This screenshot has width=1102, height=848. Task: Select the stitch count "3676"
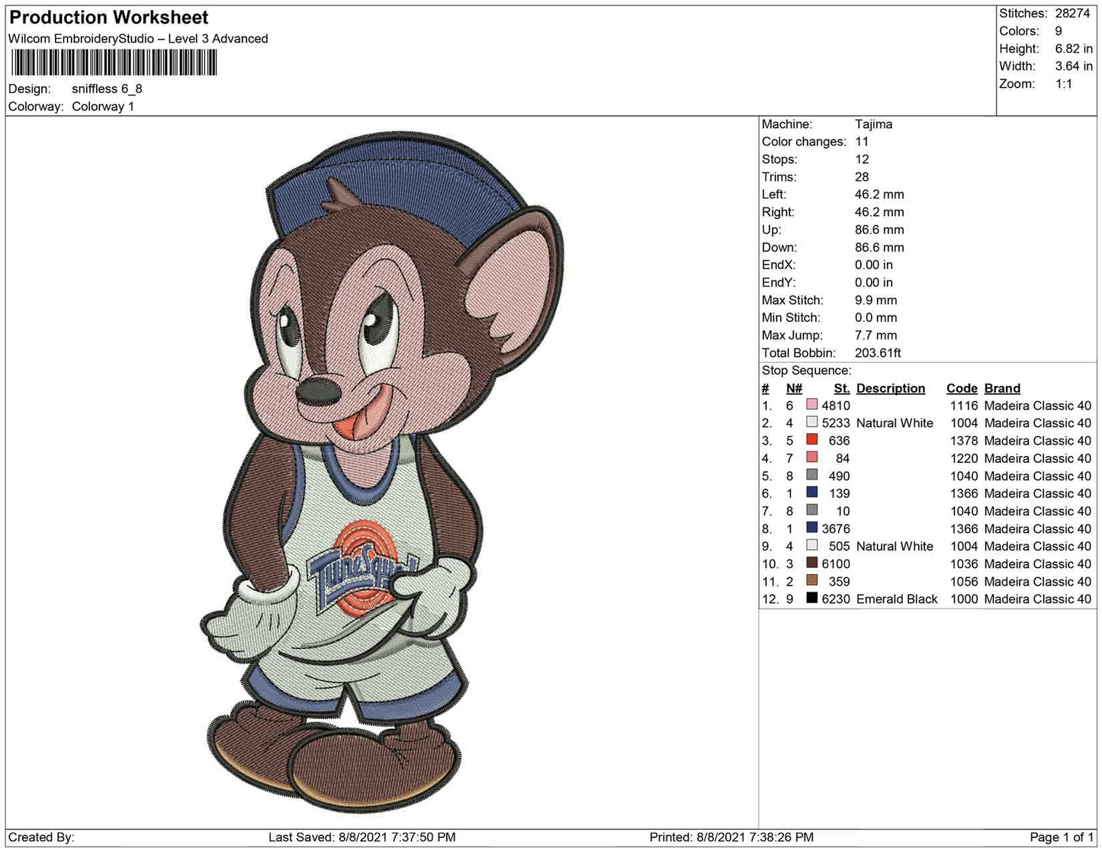(836, 528)
